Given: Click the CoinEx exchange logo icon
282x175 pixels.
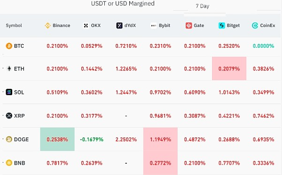Looking at the screenshot, I should pyautogui.click(x=255, y=25).
